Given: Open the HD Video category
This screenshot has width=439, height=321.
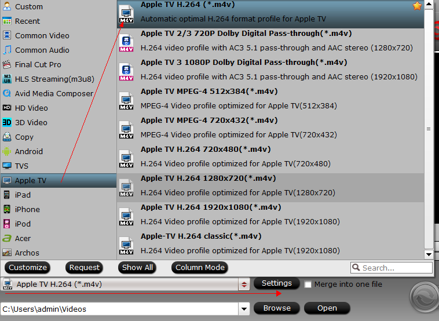Looking at the screenshot, I should click(x=58, y=108).
